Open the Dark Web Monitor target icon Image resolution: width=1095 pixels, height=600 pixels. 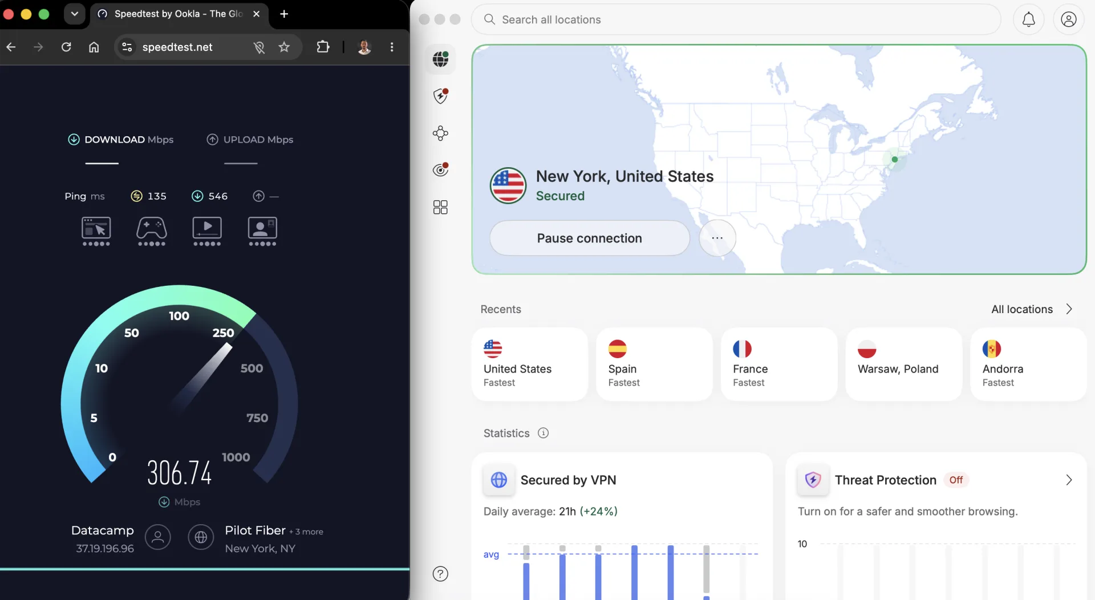pos(440,170)
